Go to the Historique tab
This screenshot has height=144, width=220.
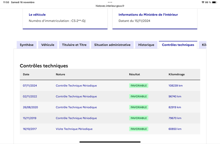146,45
